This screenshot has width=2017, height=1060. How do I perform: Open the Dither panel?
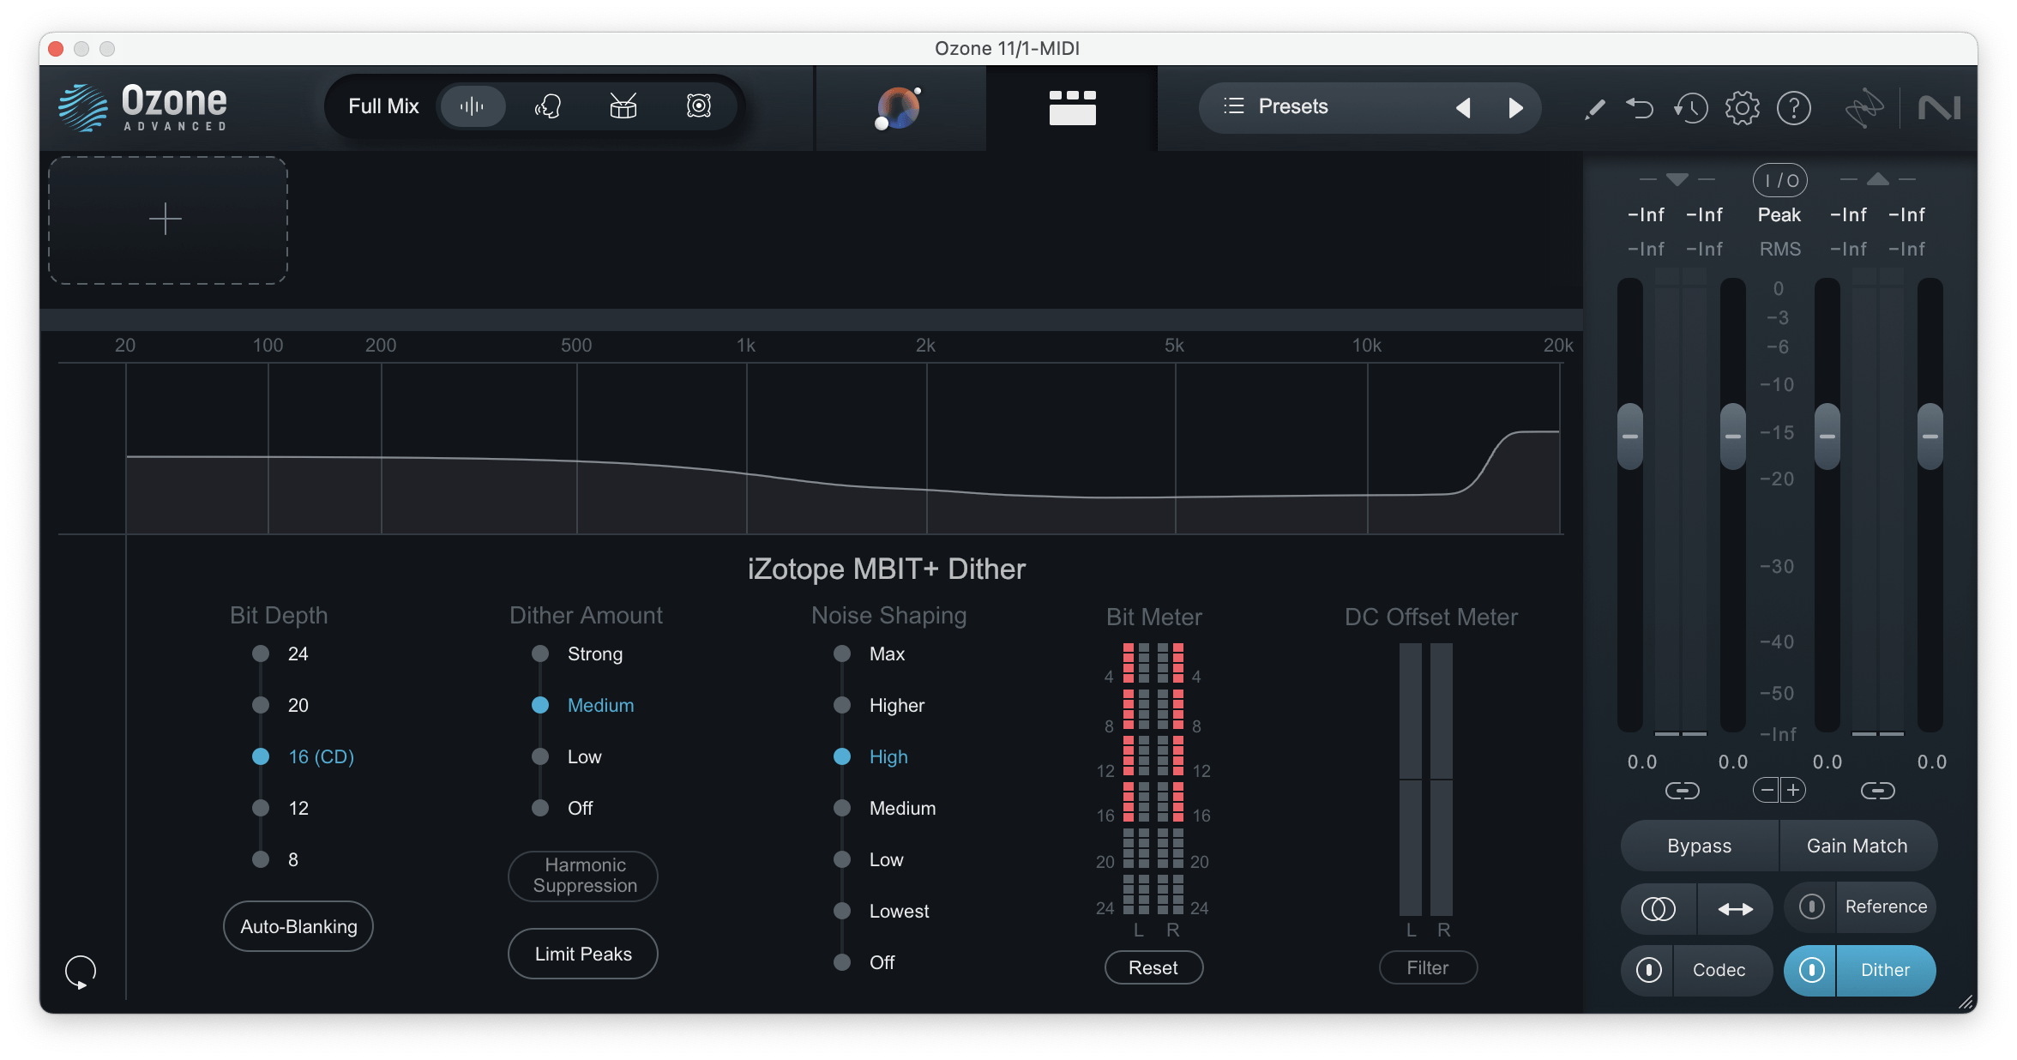(1886, 970)
